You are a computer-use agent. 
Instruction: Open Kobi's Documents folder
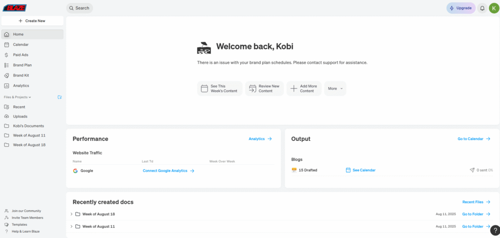(x=28, y=126)
